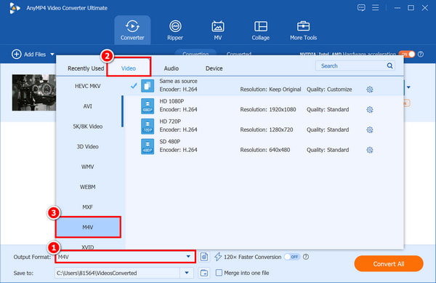Switch to the Video tab

point(129,68)
